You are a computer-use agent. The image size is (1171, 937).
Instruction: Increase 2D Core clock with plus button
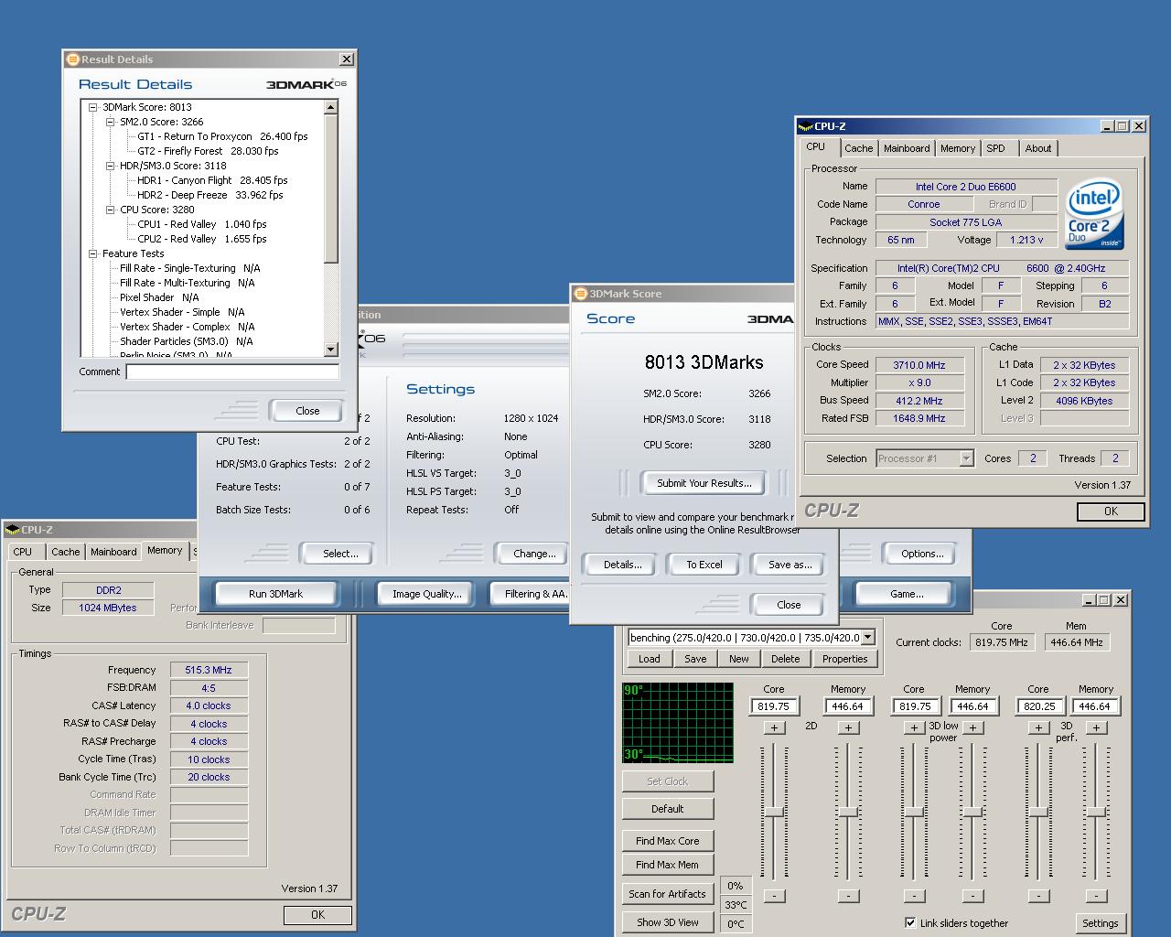[x=774, y=727]
